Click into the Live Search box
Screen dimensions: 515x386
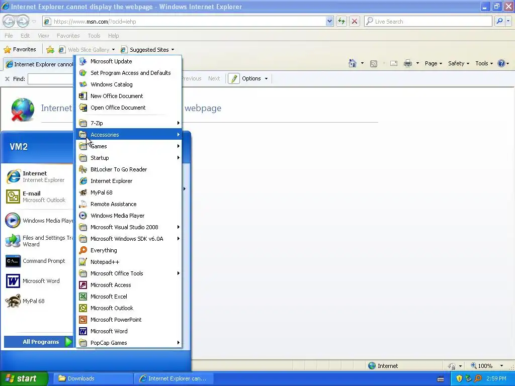coord(428,21)
